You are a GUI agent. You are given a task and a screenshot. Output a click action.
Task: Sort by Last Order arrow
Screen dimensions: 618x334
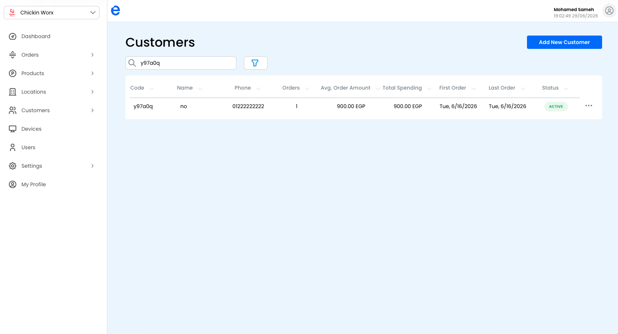coord(523,88)
